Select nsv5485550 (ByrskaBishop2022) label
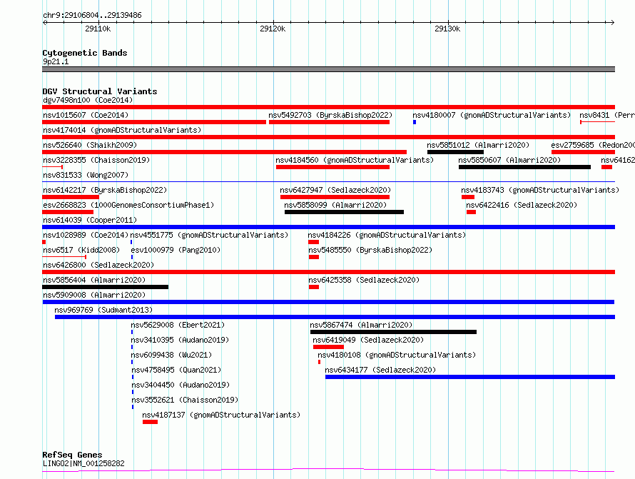The width and height of the screenshot is (635, 479). 370,250
